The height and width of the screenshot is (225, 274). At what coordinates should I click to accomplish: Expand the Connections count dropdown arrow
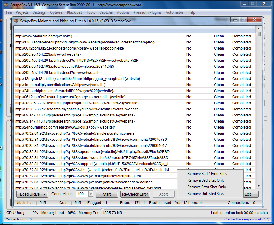click(x=90, y=194)
